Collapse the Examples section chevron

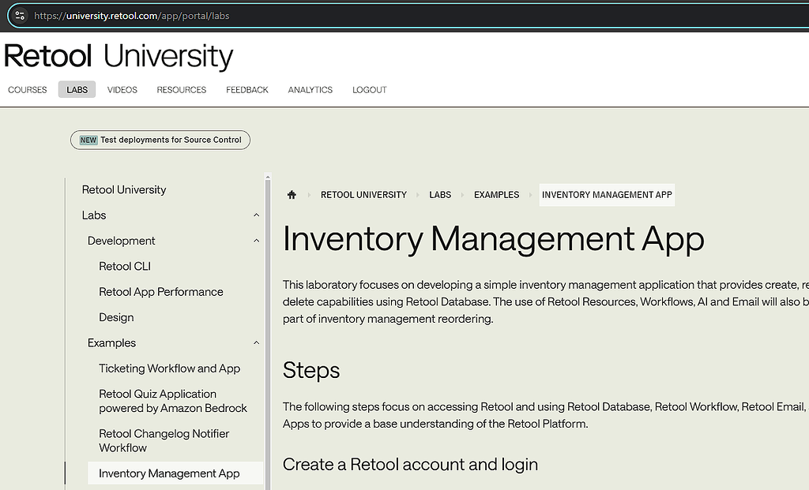point(257,343)
